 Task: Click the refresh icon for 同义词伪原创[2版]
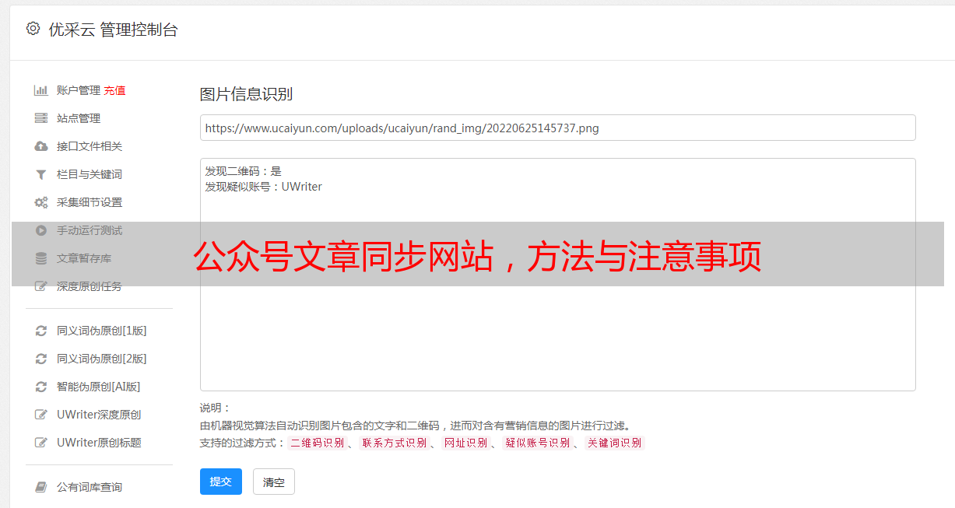click(41, 359)
